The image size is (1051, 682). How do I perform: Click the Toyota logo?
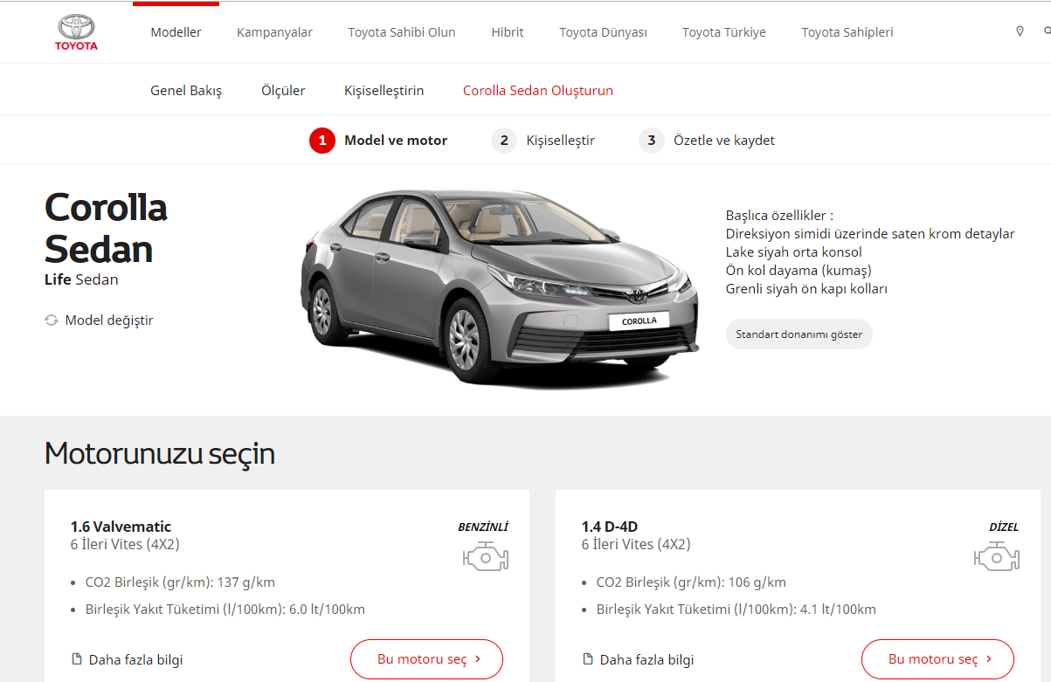(77, 32)
